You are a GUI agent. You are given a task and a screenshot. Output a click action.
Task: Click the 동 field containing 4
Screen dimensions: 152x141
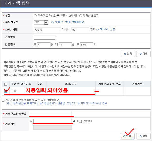tap(44, 45)
